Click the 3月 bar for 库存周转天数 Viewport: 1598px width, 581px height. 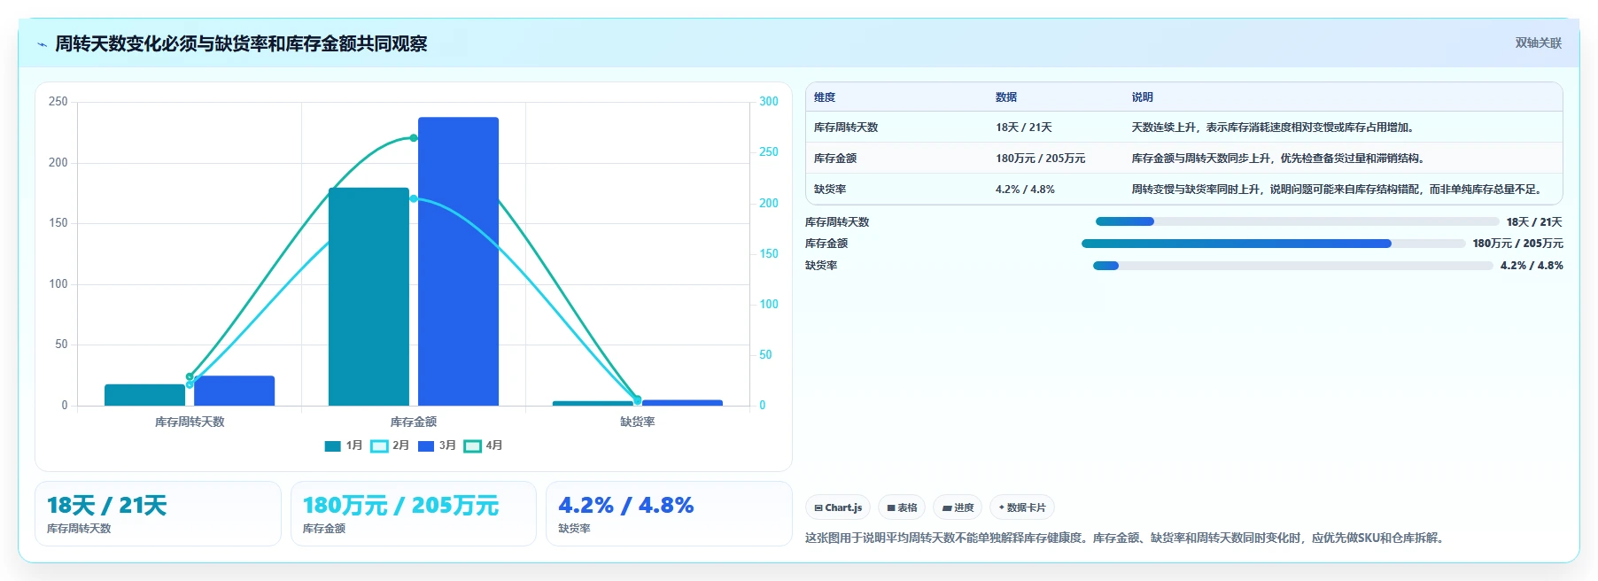tap(234, 391)
